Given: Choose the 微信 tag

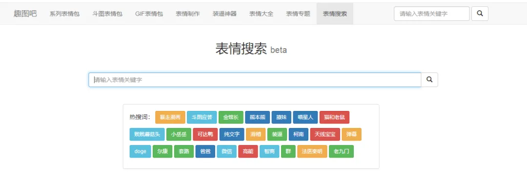Looking at the screenshot, I should point(226,151).
